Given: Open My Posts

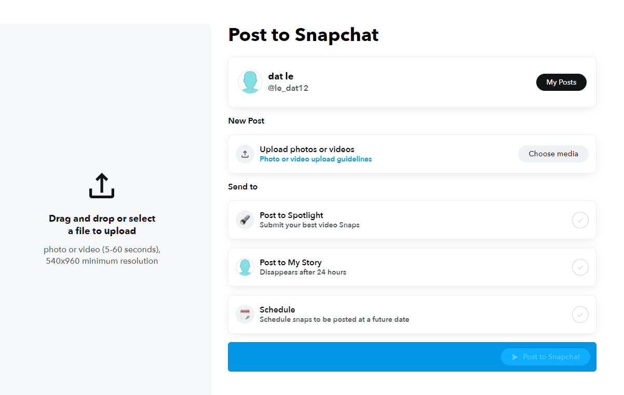Looking at the screenshot, I should pyautogui.click(x=561, y=82).
